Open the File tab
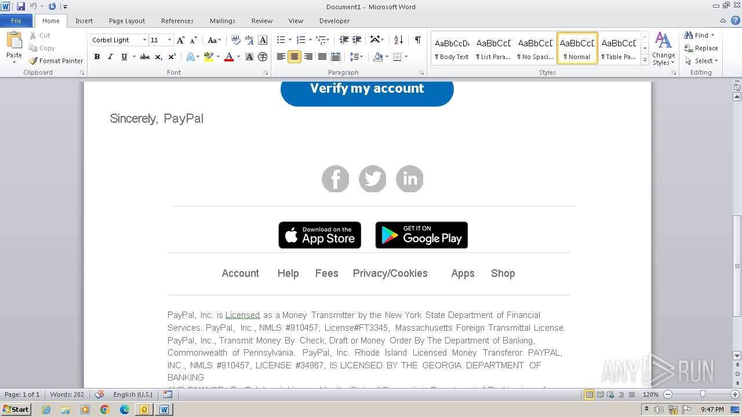Screen dimensions: 742x417 16,21
